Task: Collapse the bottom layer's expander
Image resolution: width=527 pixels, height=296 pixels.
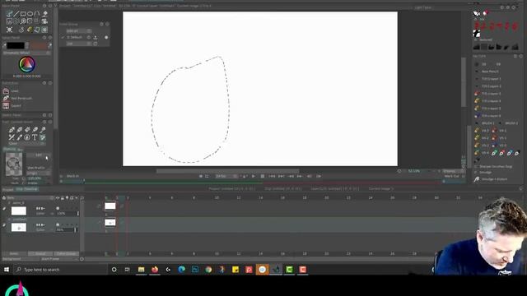Action: pyautogui.click(x=9, y=220)
